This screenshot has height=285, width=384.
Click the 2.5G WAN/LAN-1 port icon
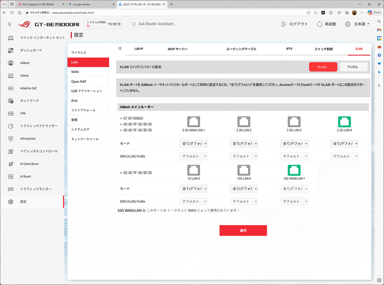click(193, 122)
